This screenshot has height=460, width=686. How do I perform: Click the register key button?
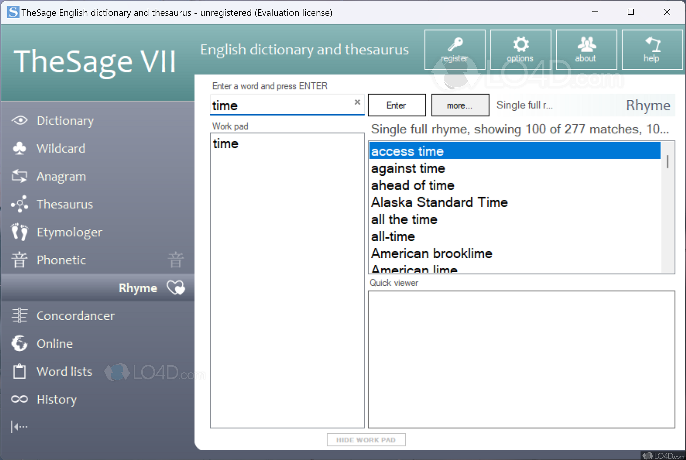pyautogui.click(x=455, y=50)
